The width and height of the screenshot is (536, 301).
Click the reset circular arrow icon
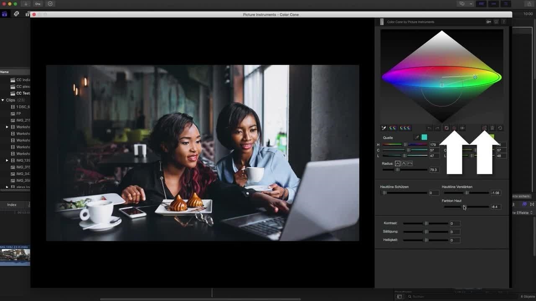pos(500,128)
